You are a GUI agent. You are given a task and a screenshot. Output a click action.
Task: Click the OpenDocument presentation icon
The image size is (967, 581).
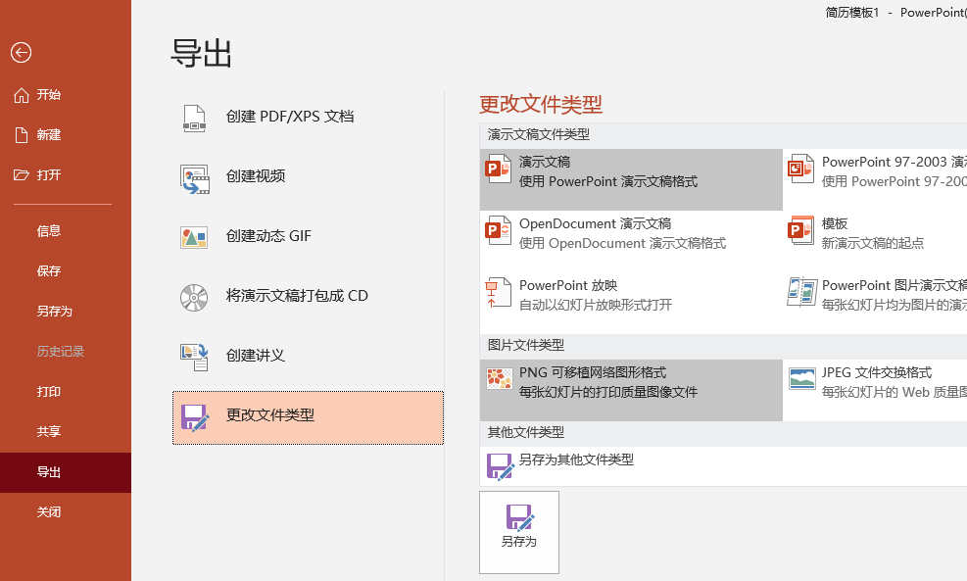tap(499, 230)
